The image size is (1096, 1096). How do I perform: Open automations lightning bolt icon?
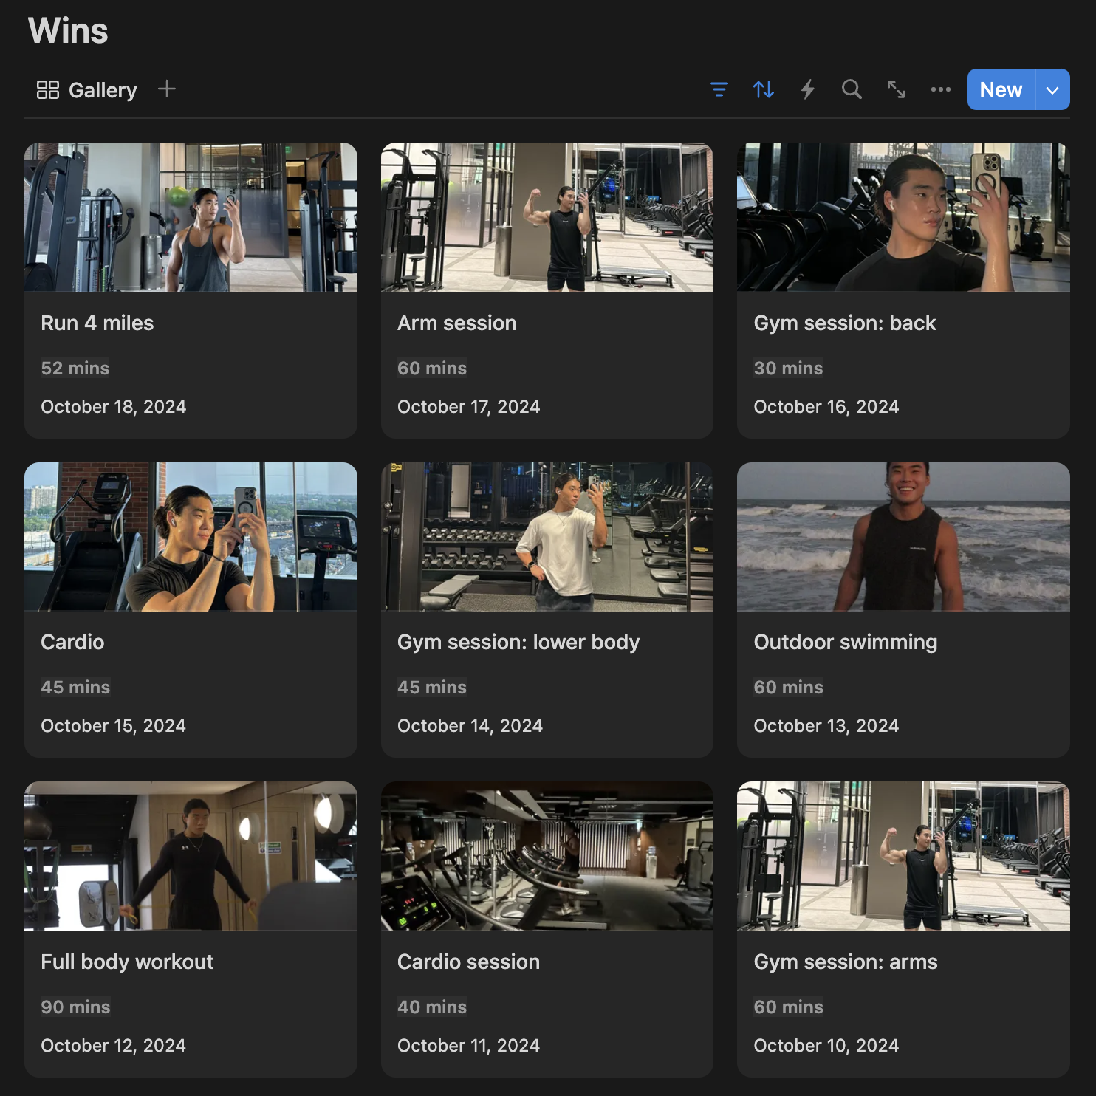click(x=807, y=90)
